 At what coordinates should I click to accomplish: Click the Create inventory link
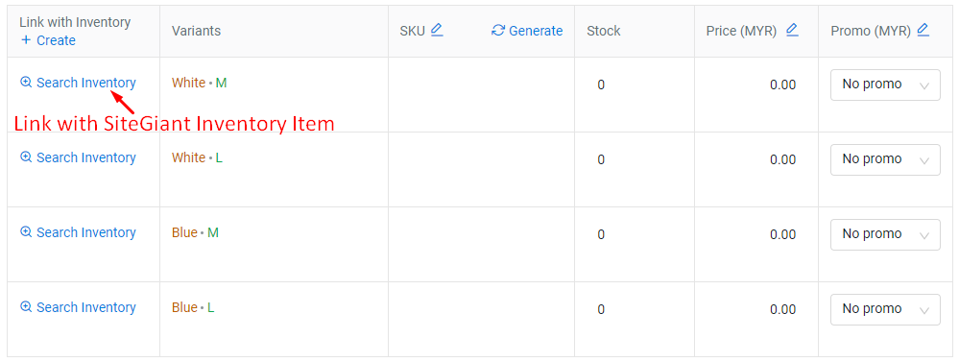pos(48,40)
